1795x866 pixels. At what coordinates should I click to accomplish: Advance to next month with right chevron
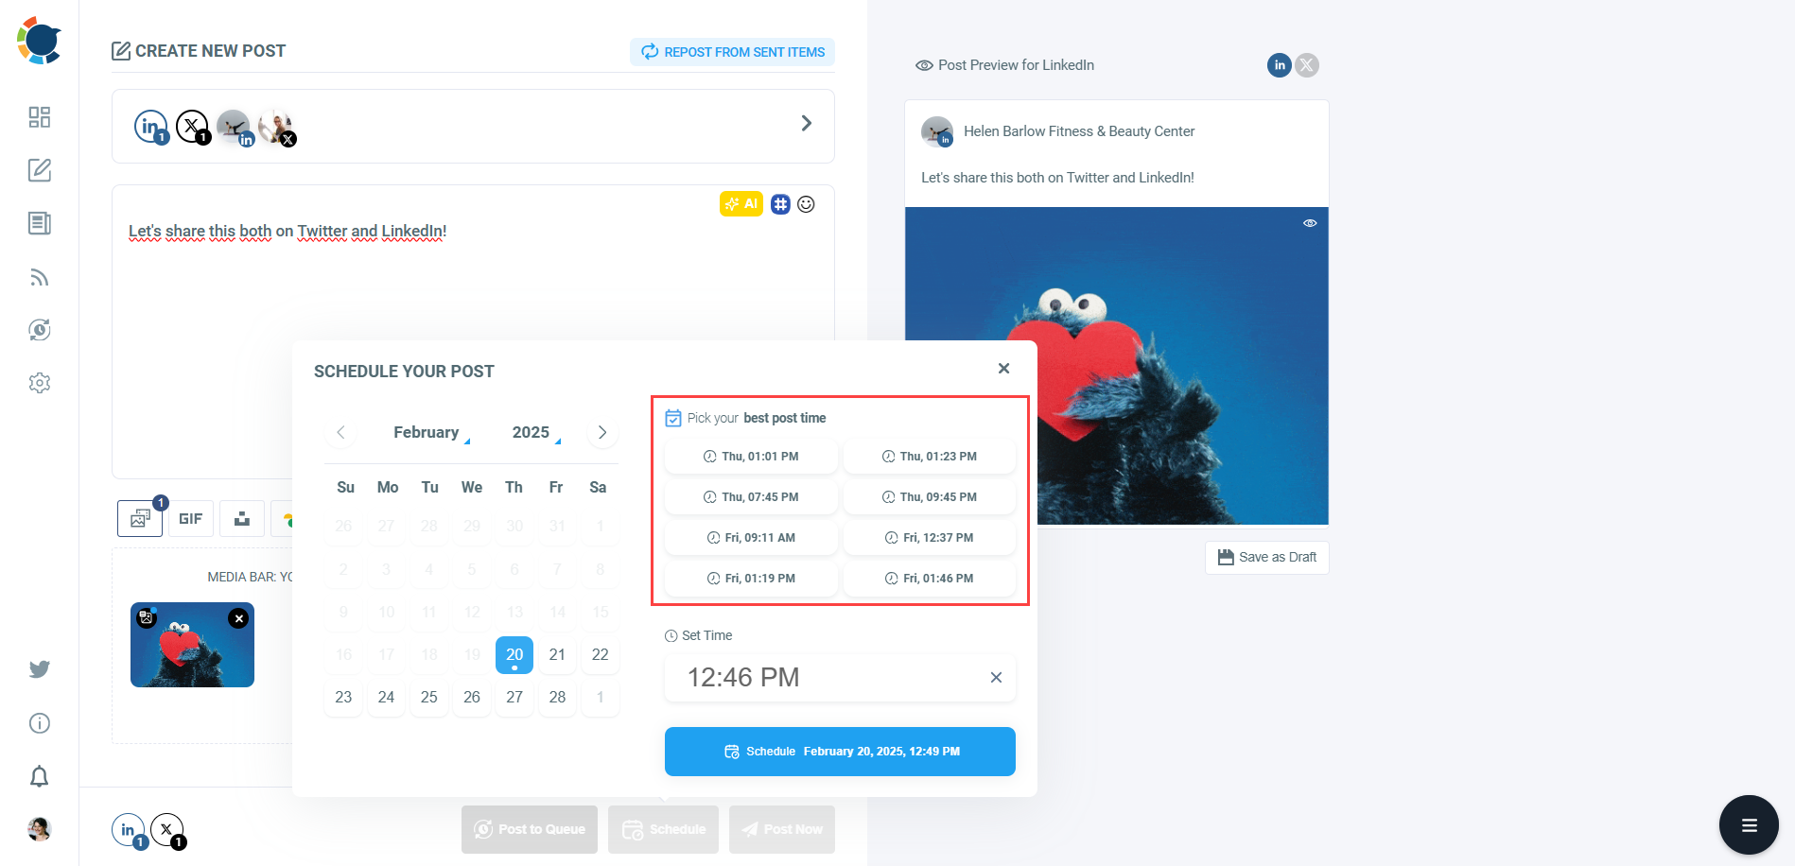tap(601, 432)
